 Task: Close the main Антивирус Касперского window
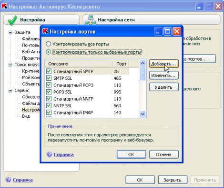click(x=218, y=7)
